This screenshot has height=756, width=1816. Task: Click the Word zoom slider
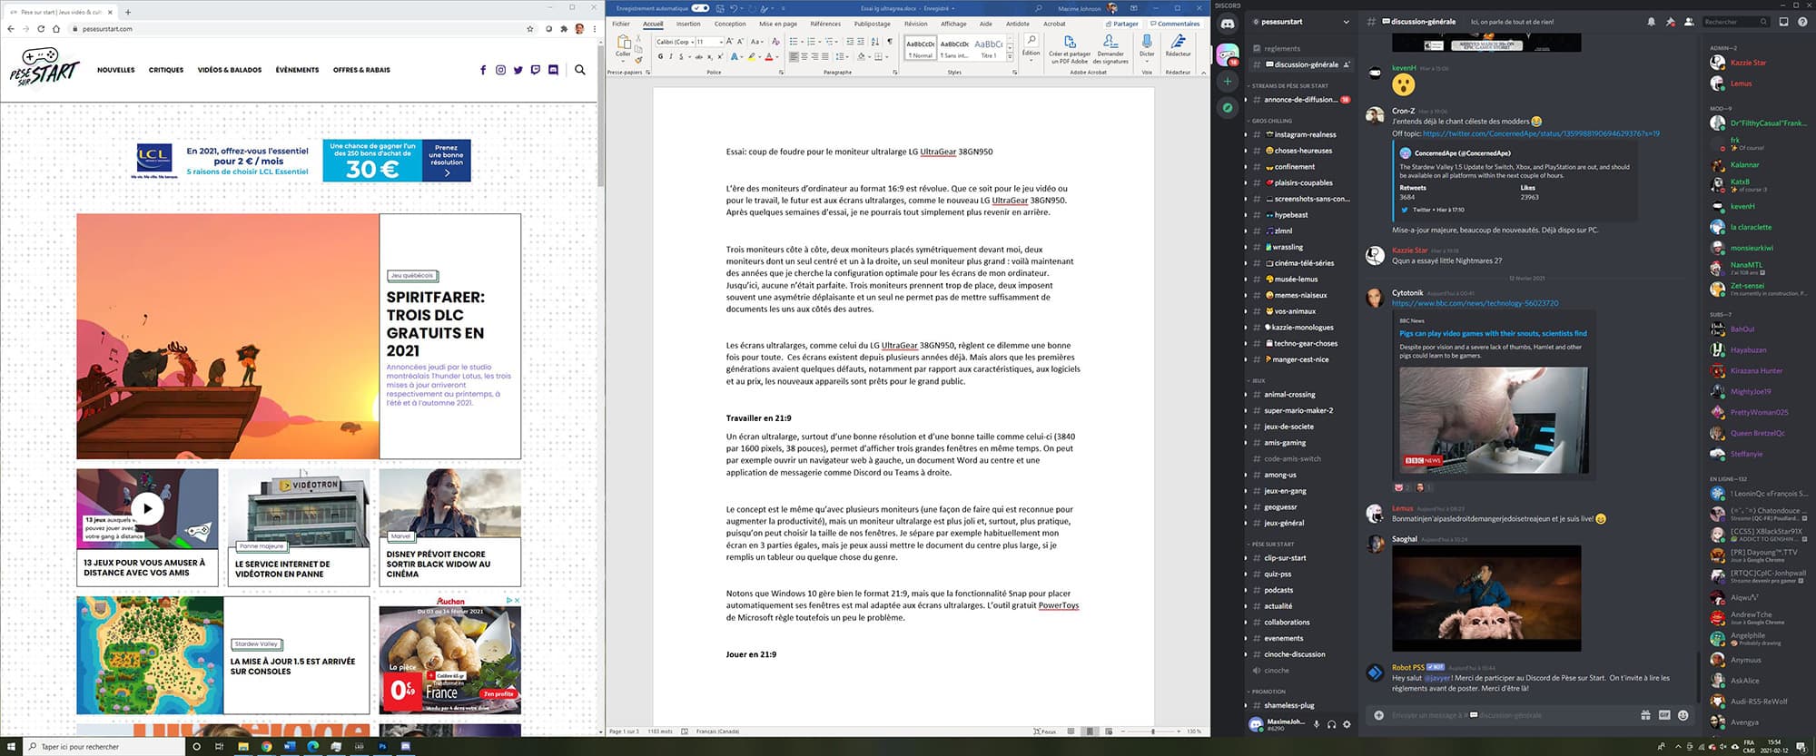click(1153, 731)
